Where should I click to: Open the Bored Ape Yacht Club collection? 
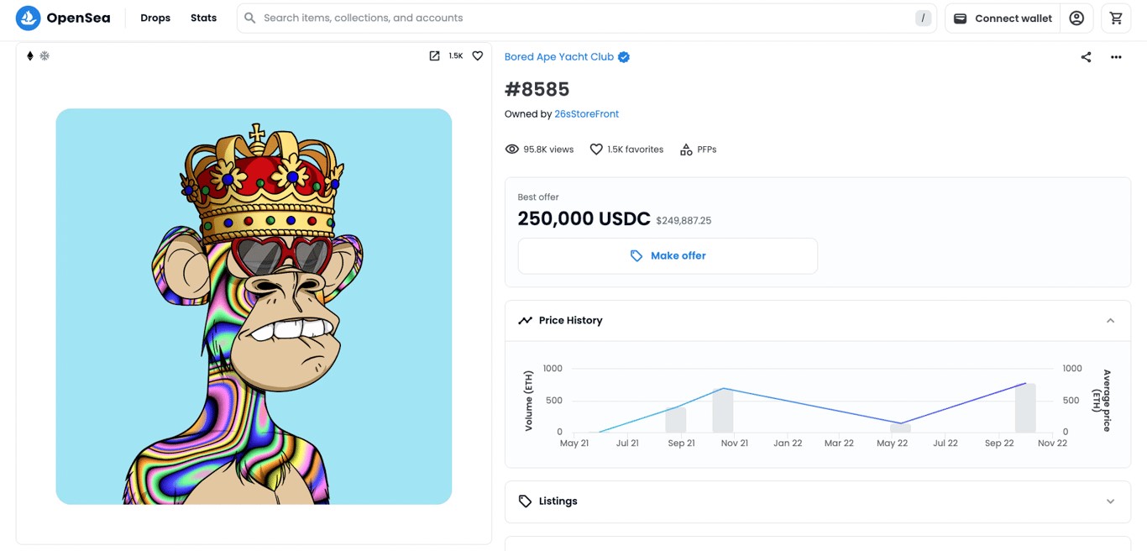[559, 57]
